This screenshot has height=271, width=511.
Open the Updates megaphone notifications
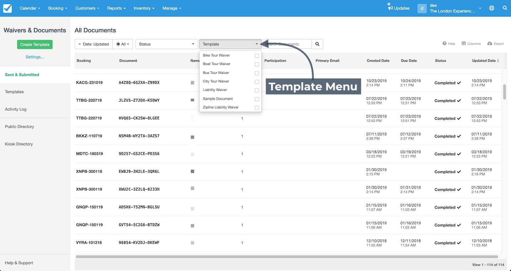pyautogui.click(x=399, y=8)
